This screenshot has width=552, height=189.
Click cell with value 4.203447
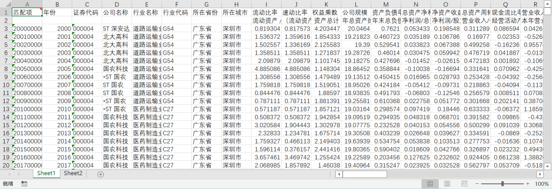pos(326,29)
